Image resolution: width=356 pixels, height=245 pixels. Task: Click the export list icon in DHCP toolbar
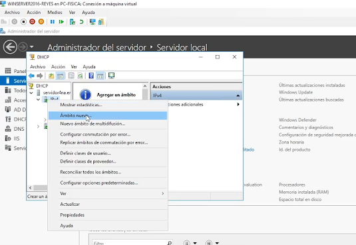pos(71,76)
